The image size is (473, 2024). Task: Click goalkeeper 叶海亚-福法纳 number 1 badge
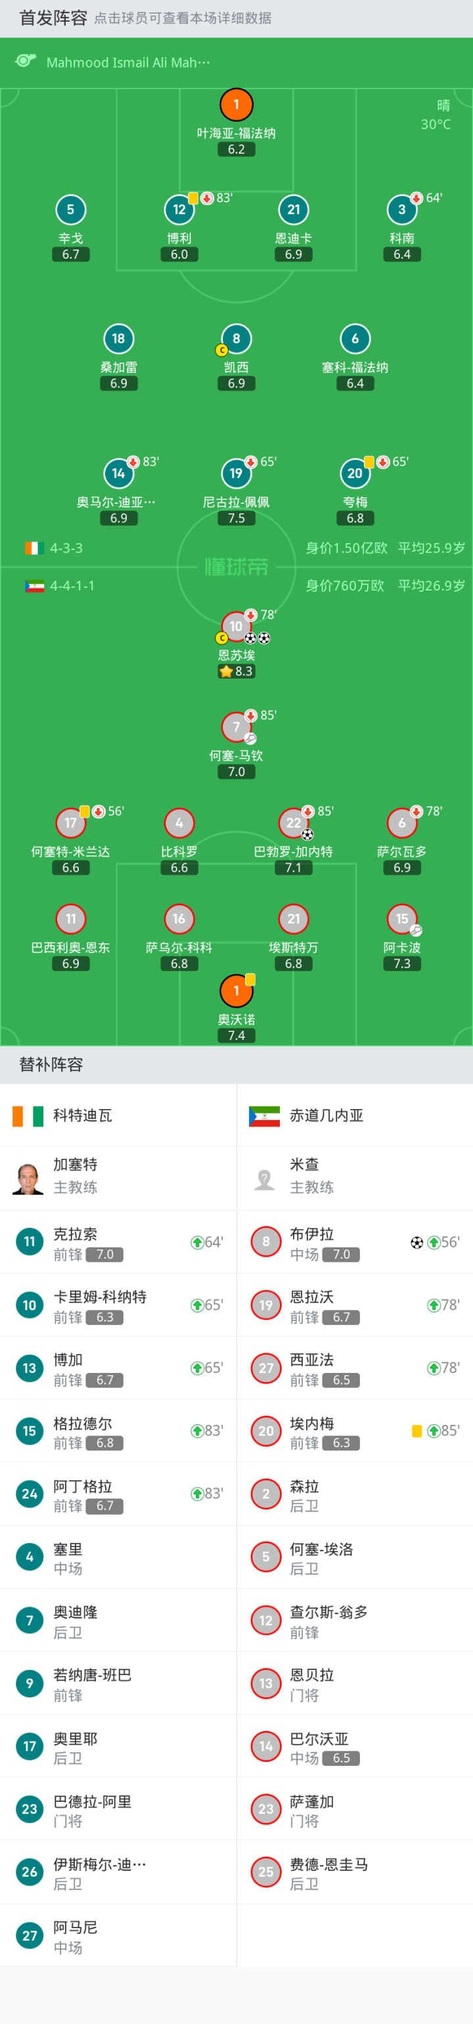236,104
